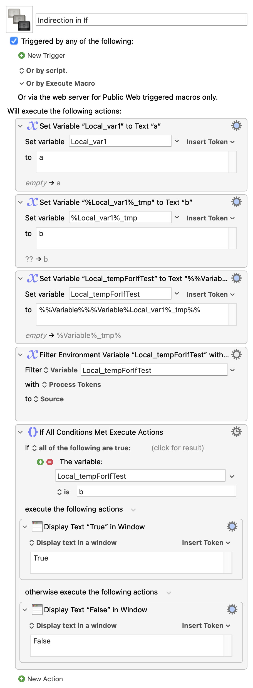The height and width of the screenshot is (688, 253).
Task: Click '(click for result)' in If action
Action: tap(178, 448)
